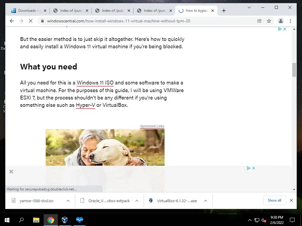Close the downloads bar
Image resolution: width=302 pixels, height=226 pixels.
[291, 200]
